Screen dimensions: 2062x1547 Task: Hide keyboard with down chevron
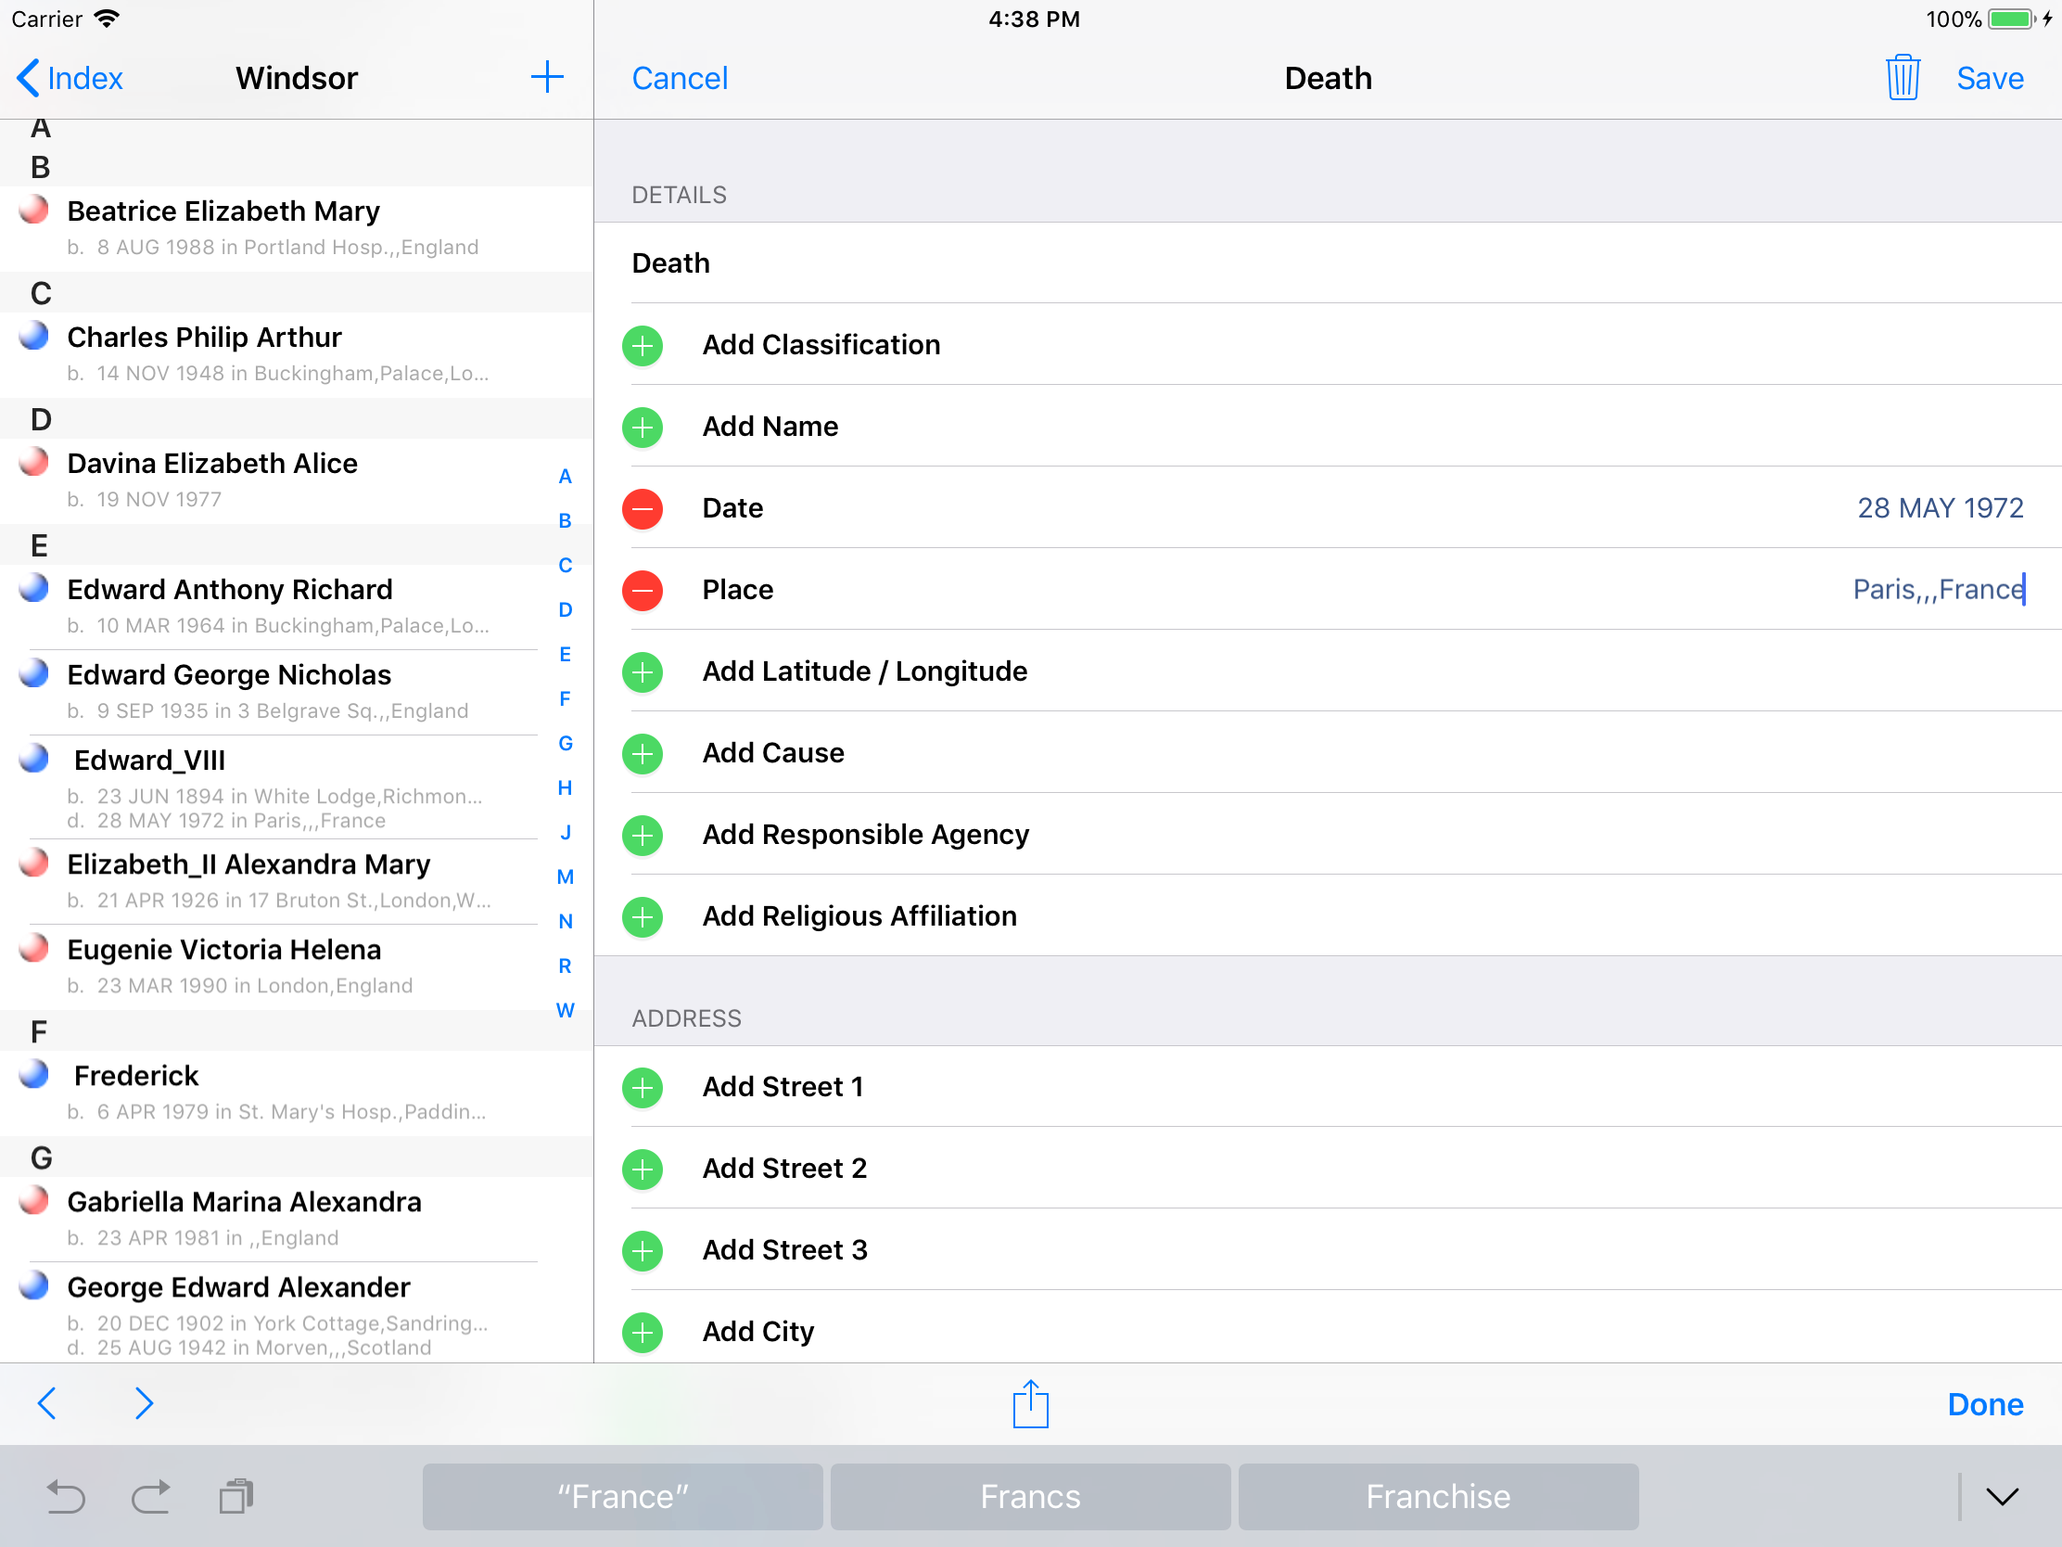(x=2002, y=1496)
